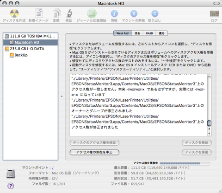Select the 233.8 GB I-O DATA disk
Screen dimensions: 222x193
[31, 49]
